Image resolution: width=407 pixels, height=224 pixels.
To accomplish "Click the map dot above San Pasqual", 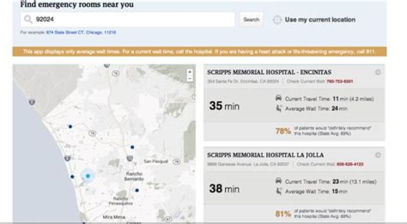I will click(132, 147).
